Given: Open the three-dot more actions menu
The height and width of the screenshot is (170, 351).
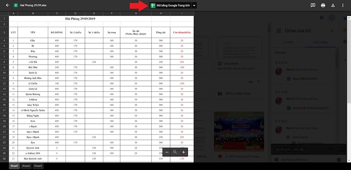Looking at the screenshot, I should 343,5.
